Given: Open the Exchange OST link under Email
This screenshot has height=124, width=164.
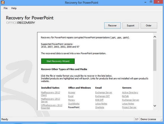Looking at the screenshot, I should [x=102, y=96].
